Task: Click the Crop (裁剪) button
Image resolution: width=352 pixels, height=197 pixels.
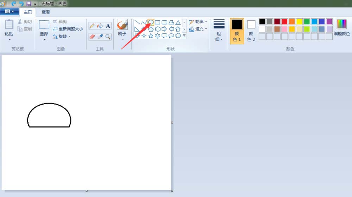Action: pos(60,21)
